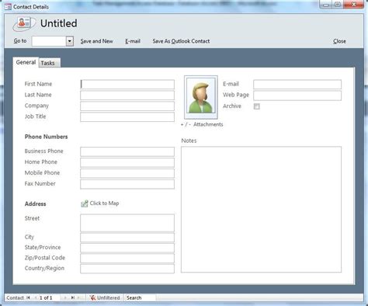Click the E-mail address input field
The image size is (368, 306).
pos(297,85)
